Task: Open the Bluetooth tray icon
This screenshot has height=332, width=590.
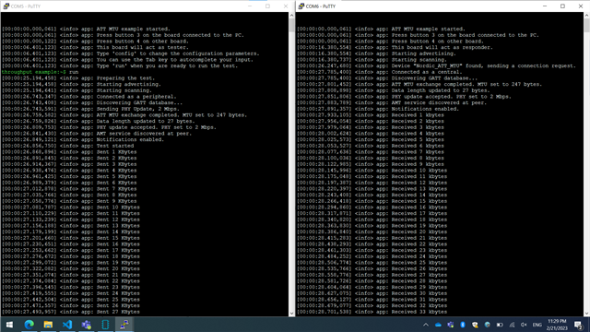Action: click(x=463, y=325)
